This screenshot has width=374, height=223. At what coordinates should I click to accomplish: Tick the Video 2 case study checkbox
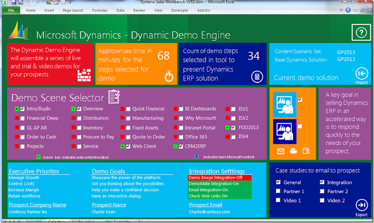tap(323, 200)
